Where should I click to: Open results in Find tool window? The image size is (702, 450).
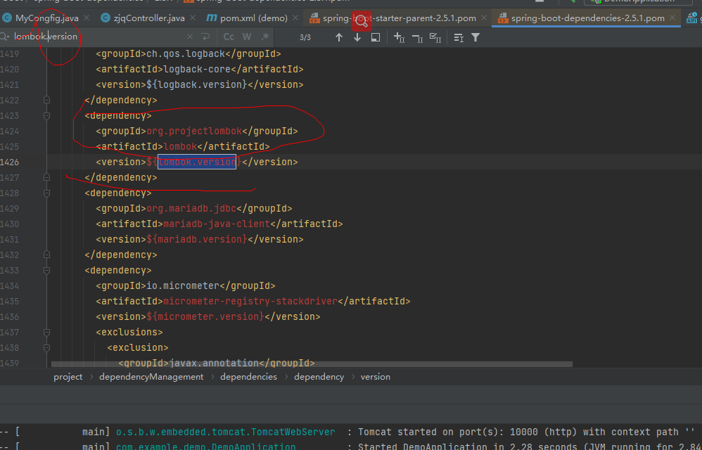click(x=376, y=37)
